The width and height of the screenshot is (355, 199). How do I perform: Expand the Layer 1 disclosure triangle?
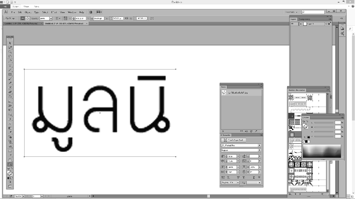click(x=301, y=24)
